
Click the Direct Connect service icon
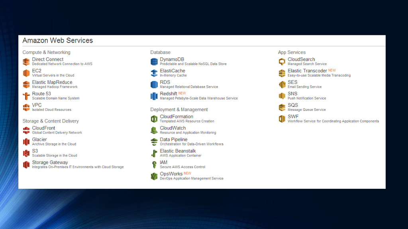point(26,62)
